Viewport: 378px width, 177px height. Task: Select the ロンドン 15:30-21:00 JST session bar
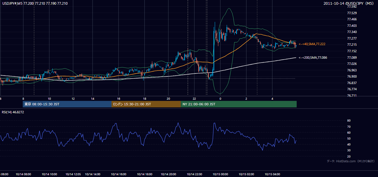click(x=146, y=104)
